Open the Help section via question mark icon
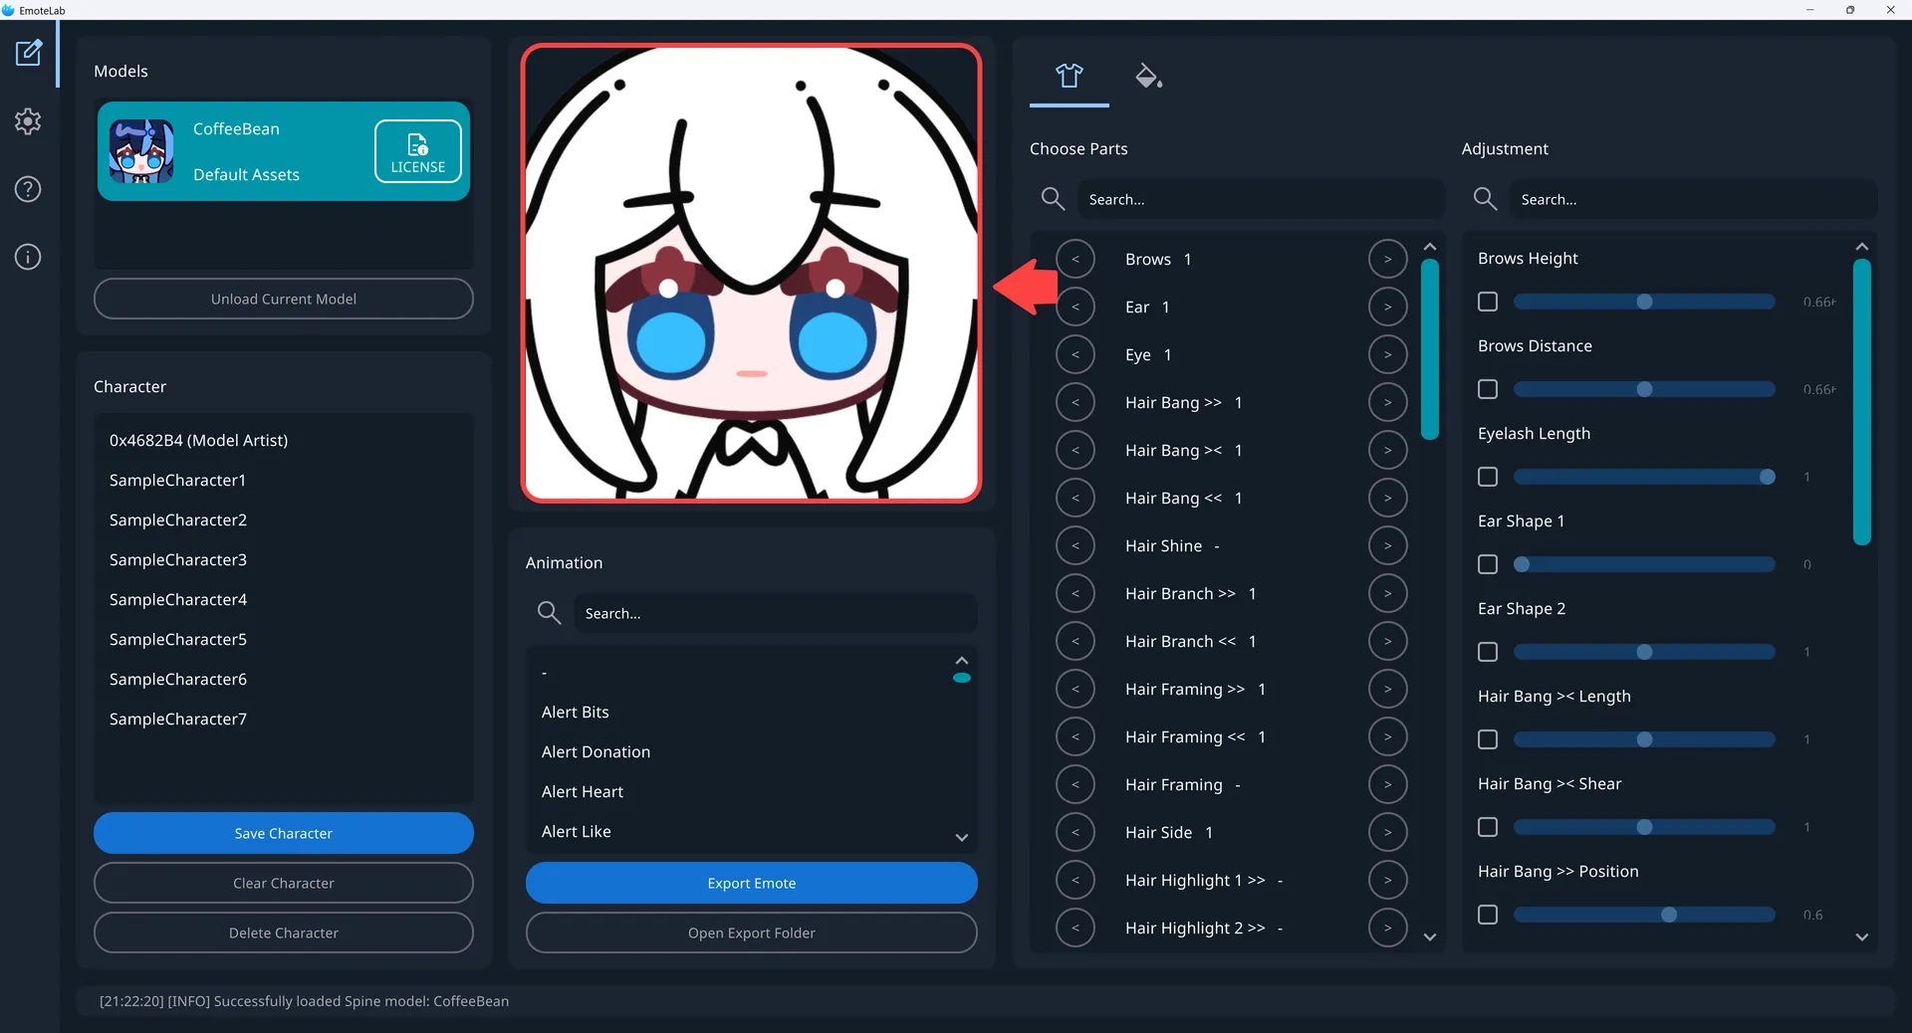This screenshot has width=1912, height=1033. pyautogui.click(x=27, y=189)
